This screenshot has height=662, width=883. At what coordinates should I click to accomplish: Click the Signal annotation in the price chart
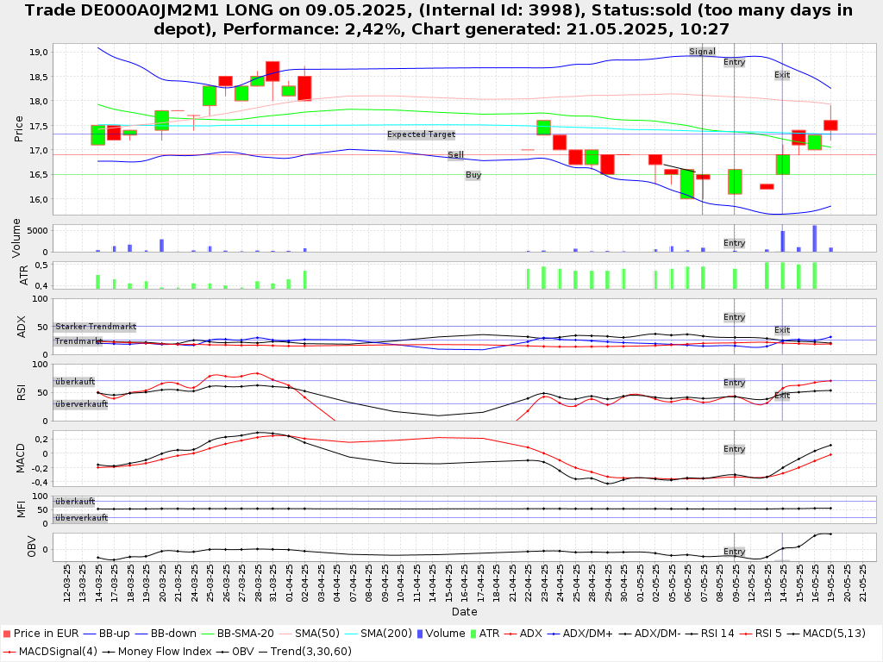click(702, 52)
